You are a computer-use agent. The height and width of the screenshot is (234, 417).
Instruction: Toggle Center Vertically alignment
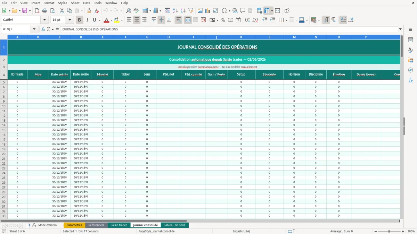click(x=161, y=20)
